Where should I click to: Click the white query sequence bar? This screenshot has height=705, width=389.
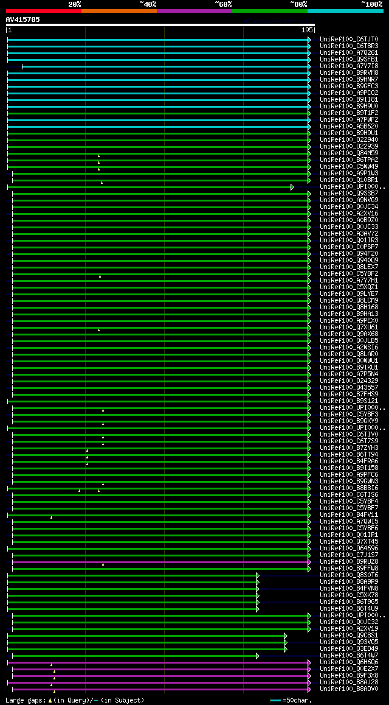point(160,25)
